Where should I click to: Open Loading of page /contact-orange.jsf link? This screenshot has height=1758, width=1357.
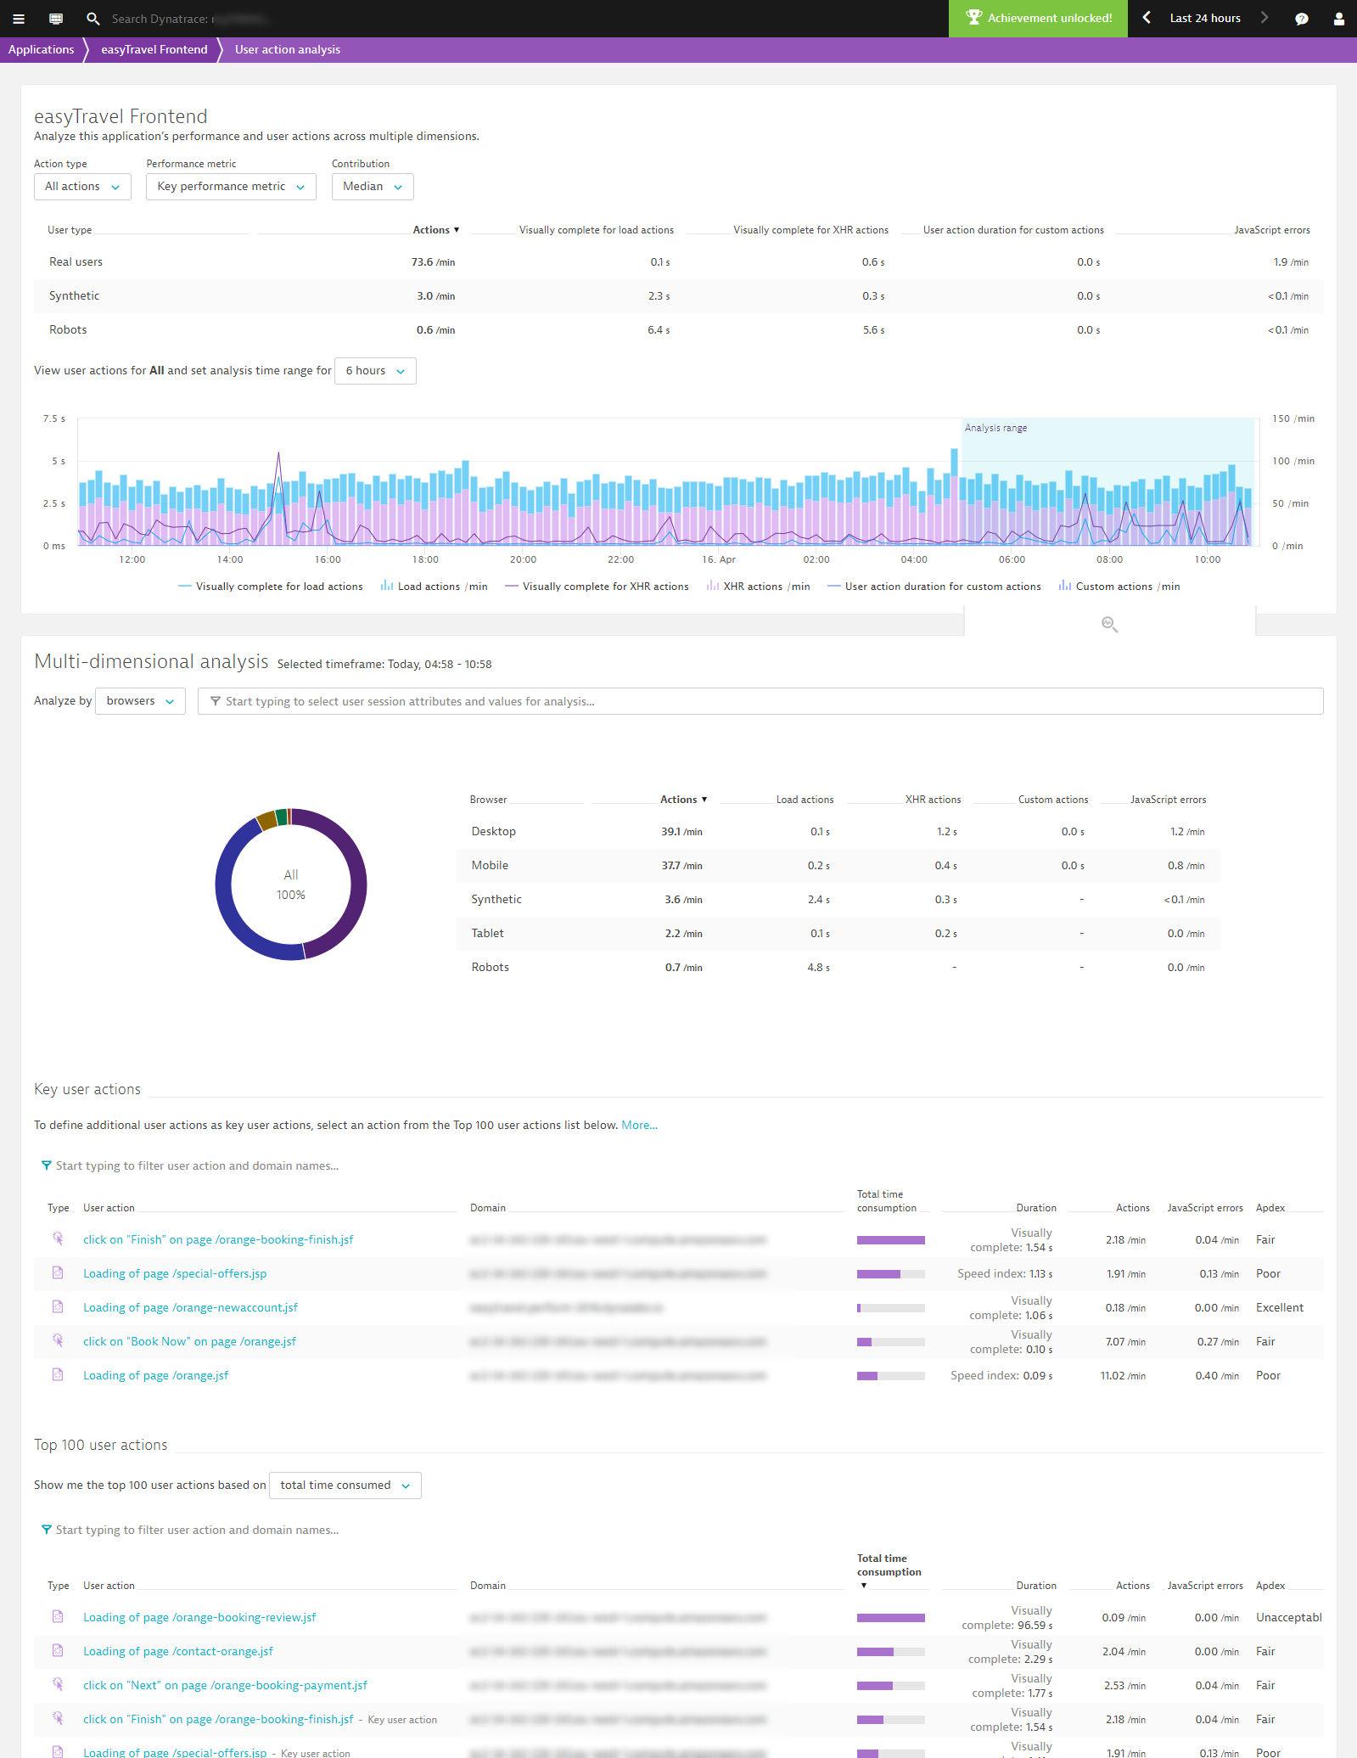[x=178, y=1651]
